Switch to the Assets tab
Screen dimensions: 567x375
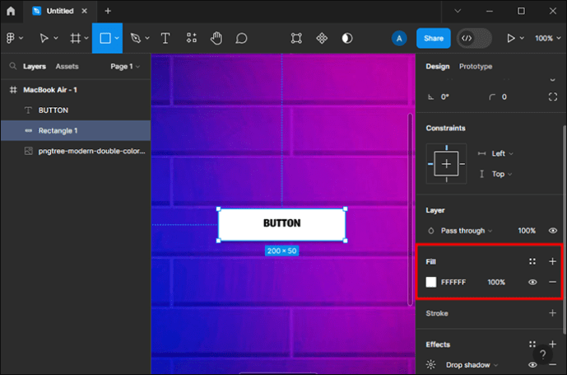[x=67, y=67]
